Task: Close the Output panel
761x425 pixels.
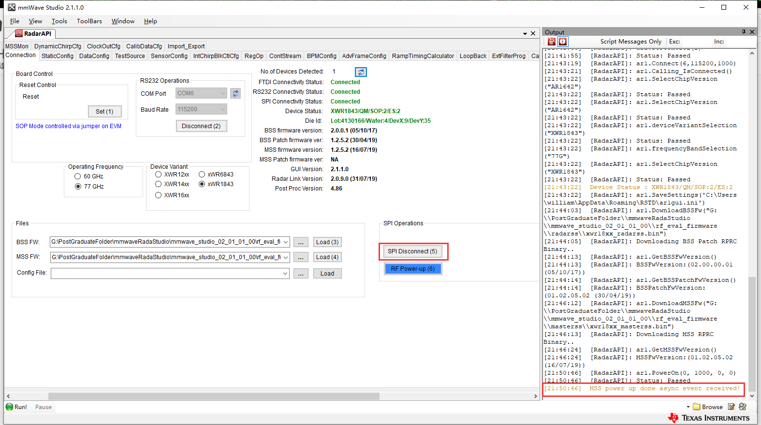Action: [x=752, y=32]
